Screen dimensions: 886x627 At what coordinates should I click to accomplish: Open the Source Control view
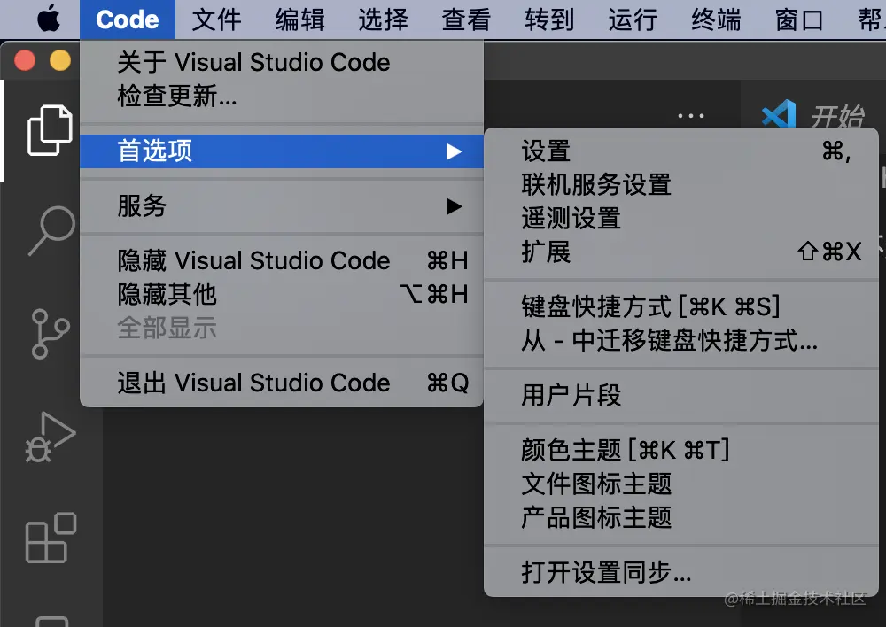tap(51, 334)
